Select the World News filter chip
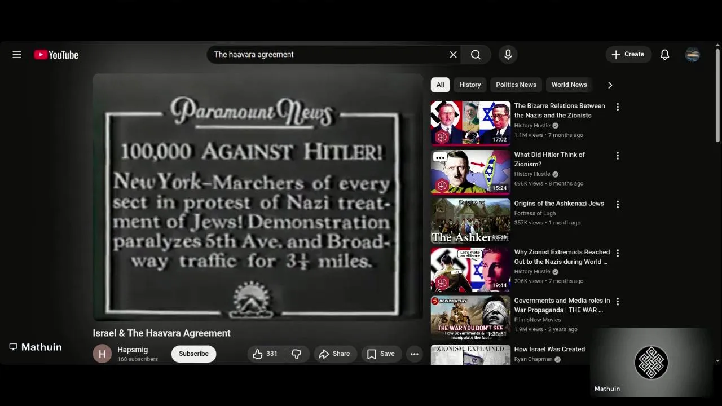The width and height of the screenshot is (722, 406). pos(569,85)
